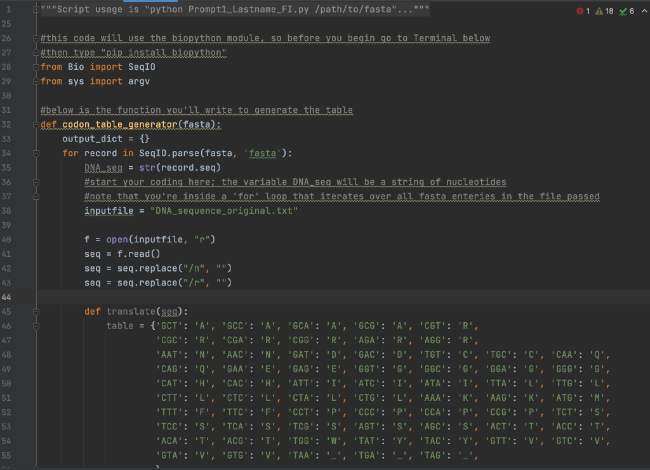
Task: Click line number 1 in the gutter
Action: click(x=8, y=10)
